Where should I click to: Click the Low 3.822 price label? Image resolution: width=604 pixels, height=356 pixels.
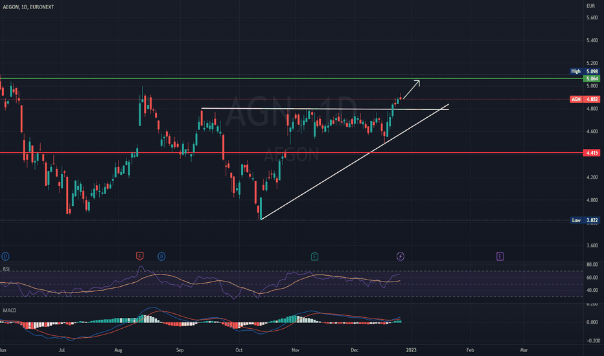click(585, 220)
